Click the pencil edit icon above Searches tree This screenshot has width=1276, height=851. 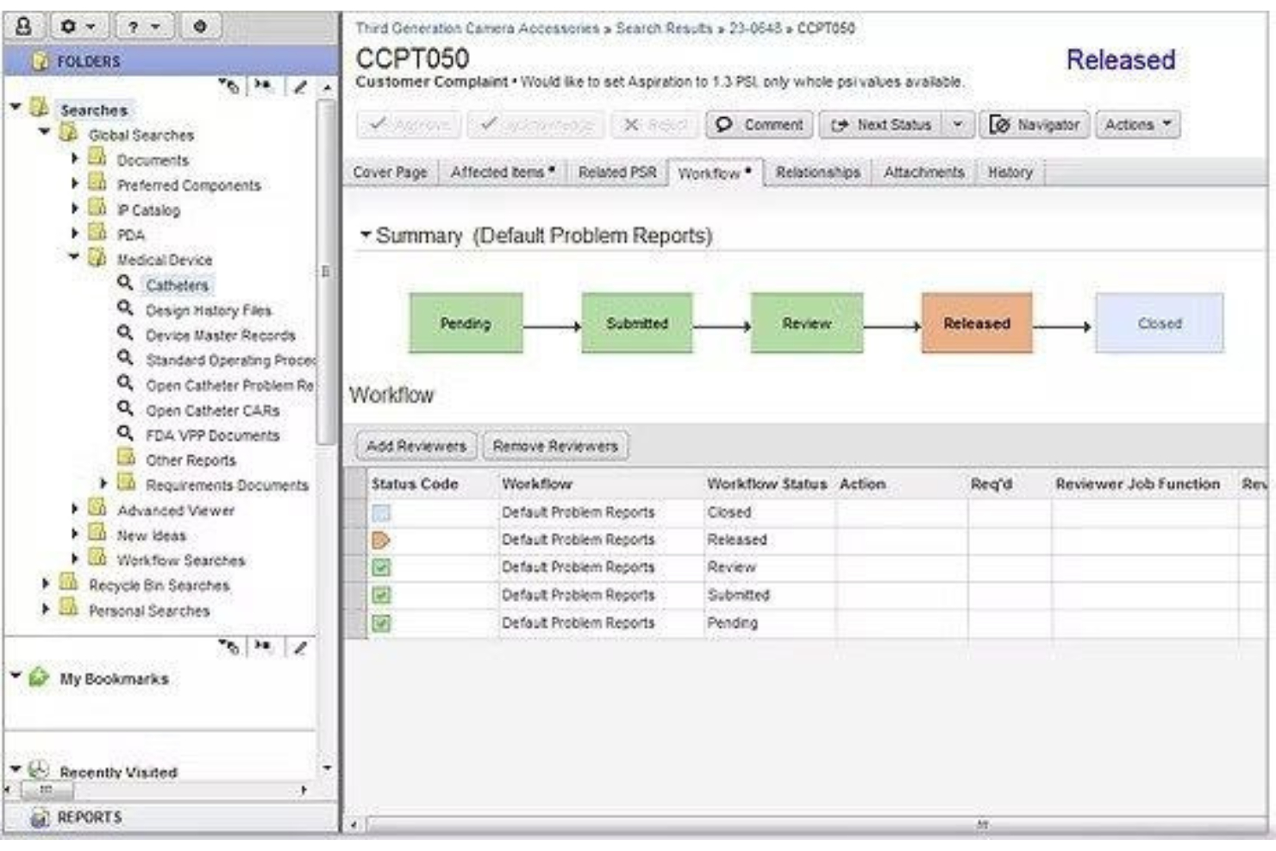(299, 86)
